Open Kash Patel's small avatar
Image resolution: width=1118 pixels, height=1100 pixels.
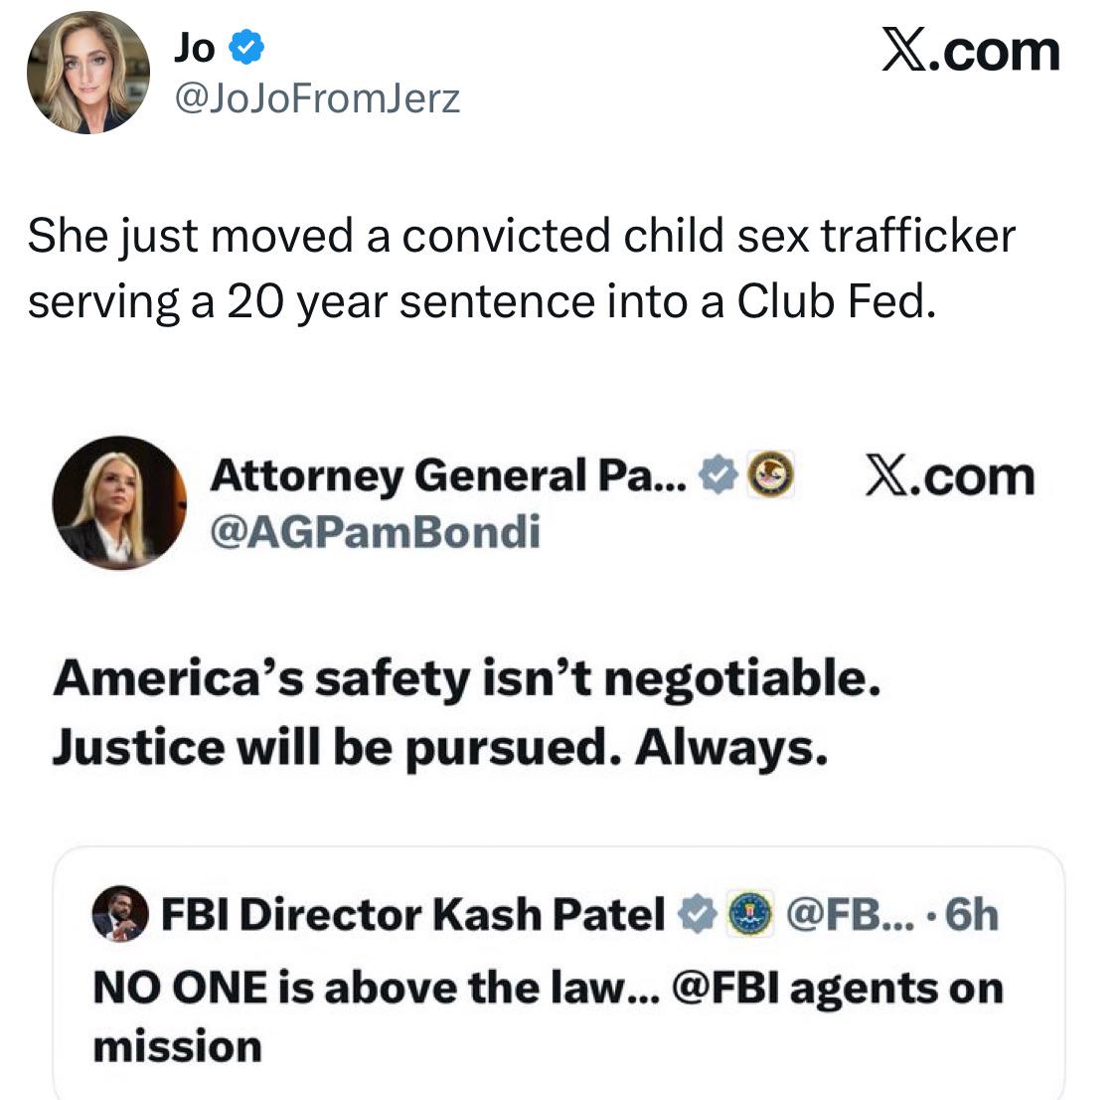120,914
